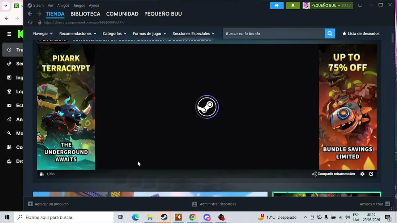
Task: Open Discord from the taskbar
Action: point(207,217)
